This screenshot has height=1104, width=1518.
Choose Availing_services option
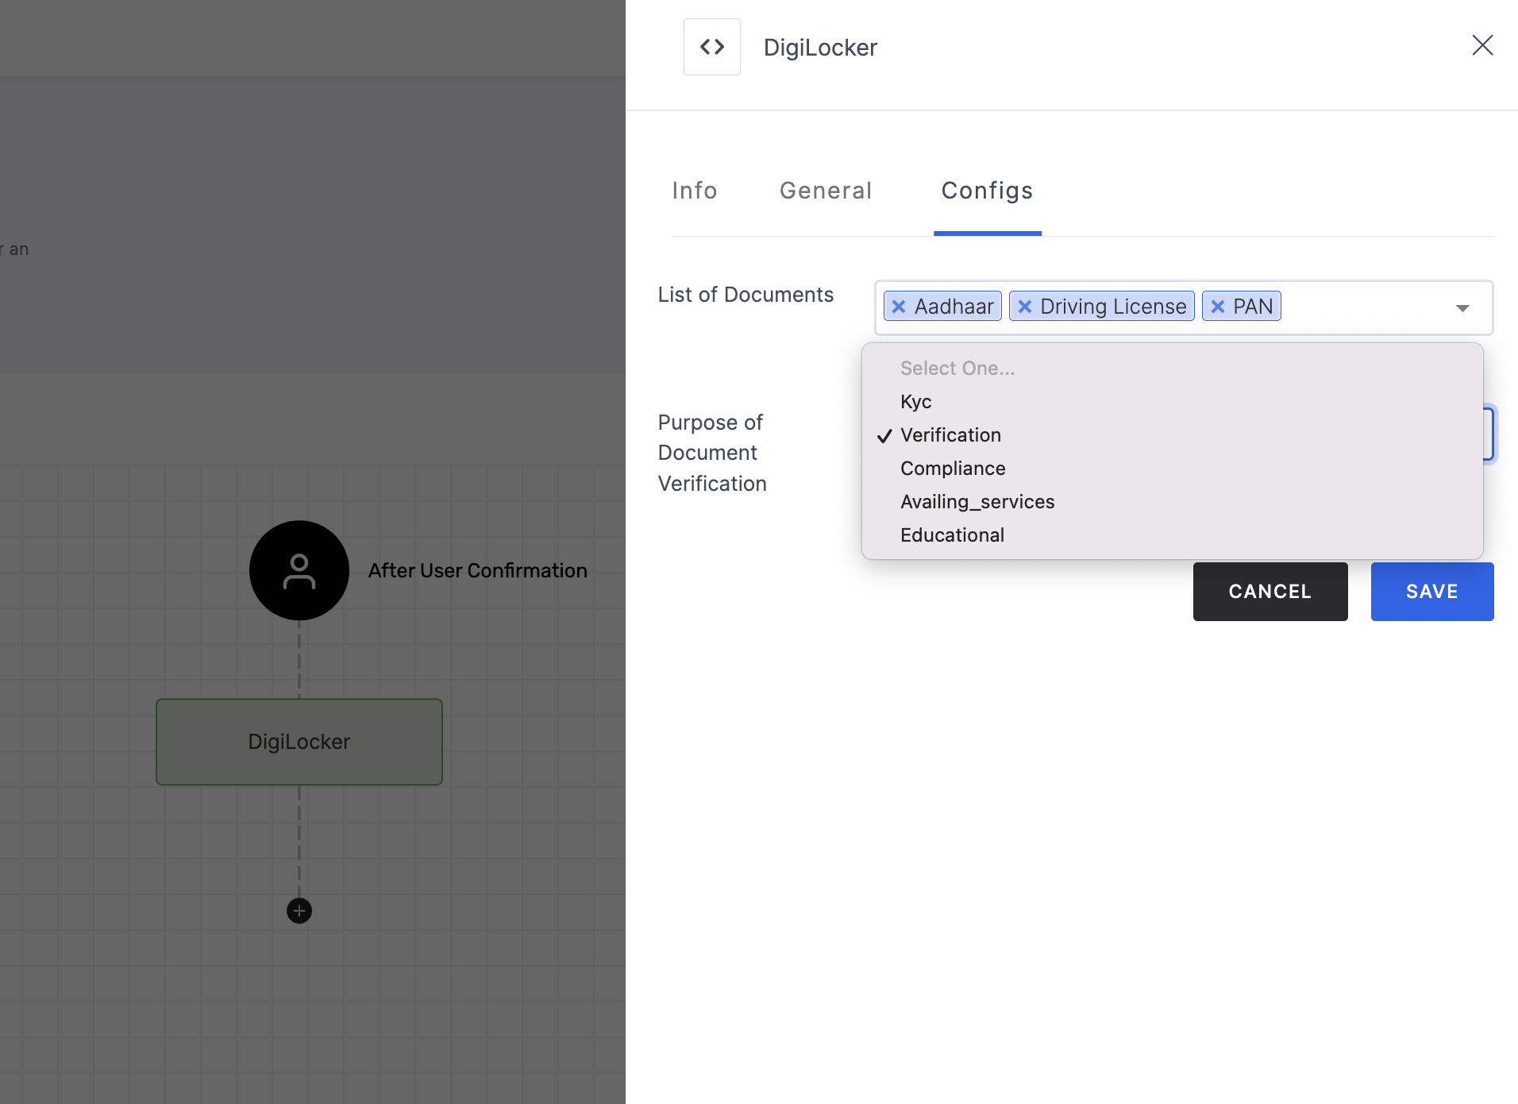pos(1172,502)
